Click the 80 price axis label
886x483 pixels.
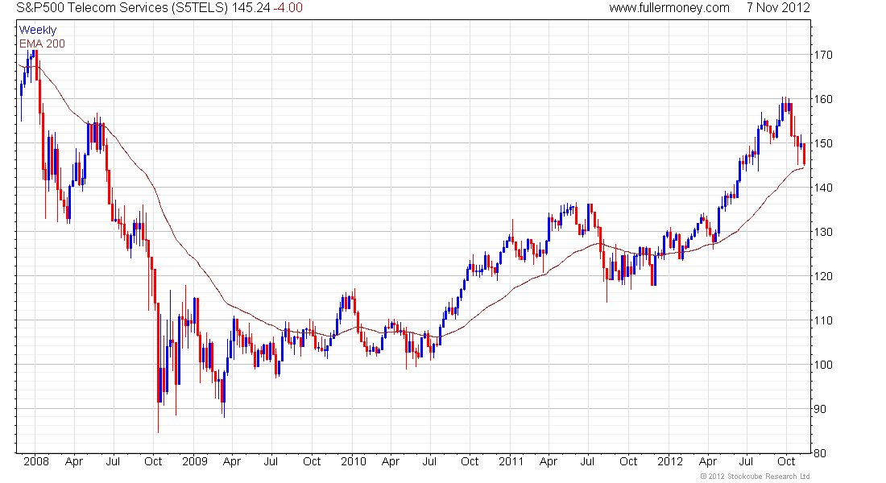coord(819,453)
